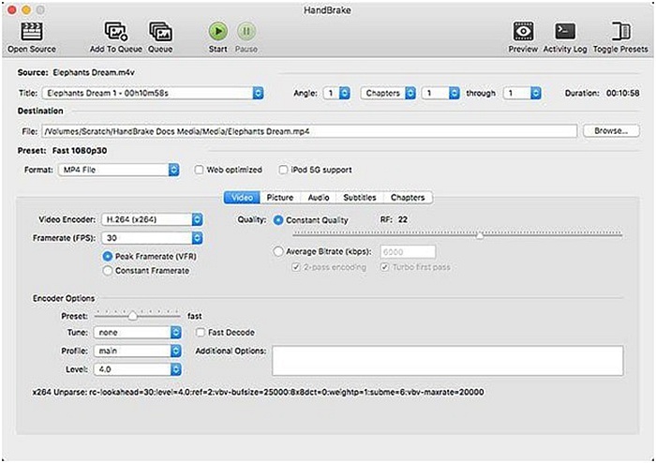This screenshot has height=463, width=656.
Task: Click the Additional Options text field
Action: (x=447, y=360)
